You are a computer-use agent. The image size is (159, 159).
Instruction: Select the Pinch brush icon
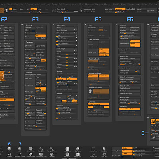click(x=9, y=149)
